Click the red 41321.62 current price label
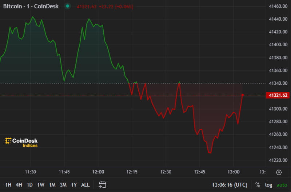Screen dimensions: 291x192 click(278, 95)
